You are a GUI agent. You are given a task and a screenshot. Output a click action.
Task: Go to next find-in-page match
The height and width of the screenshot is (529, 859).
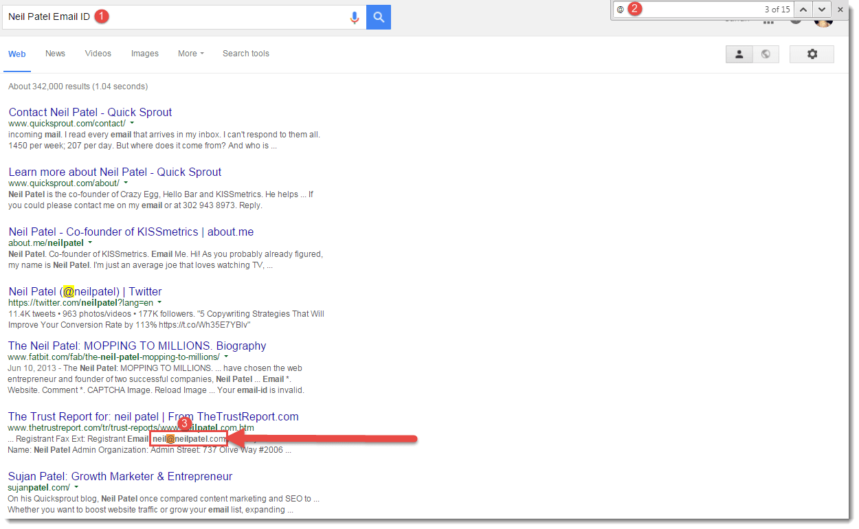pos(822,10)
